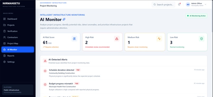The height and width of the screenshot is (97, 213).
Task: Click the AI-Detected Alerts warning icon
Action: tap(45, 61)
